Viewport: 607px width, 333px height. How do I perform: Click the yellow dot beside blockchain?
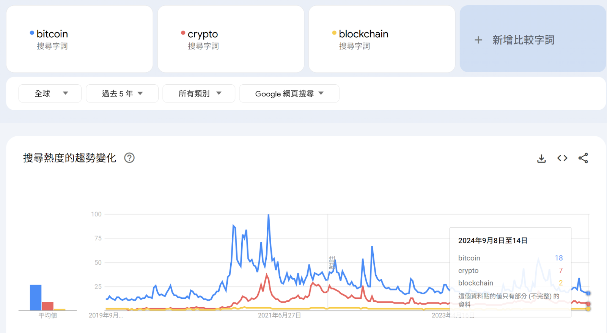pos(334,33)
